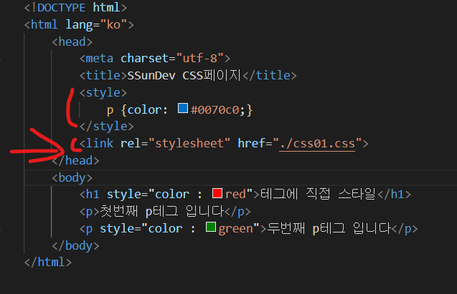Click the closing /style tag
Screen dimensions: 457x294
[106, 127]
